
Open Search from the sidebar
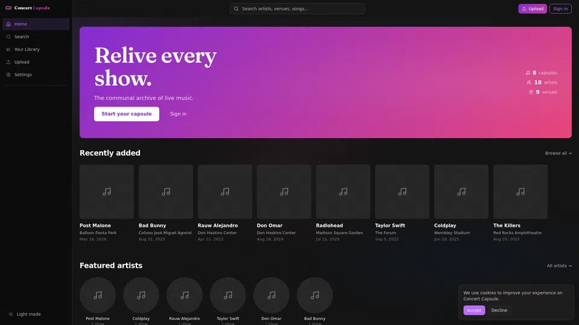pos(36,37)
